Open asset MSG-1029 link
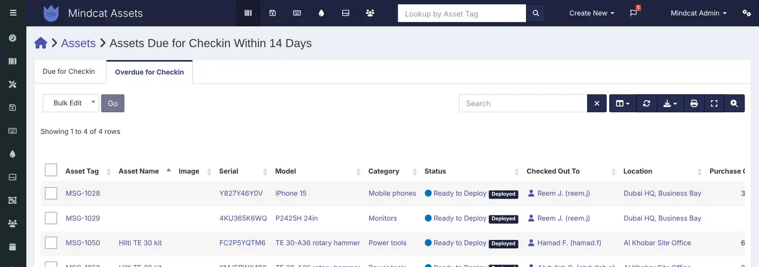This screenshot has height=267, width=759. (x=83, y=218)
